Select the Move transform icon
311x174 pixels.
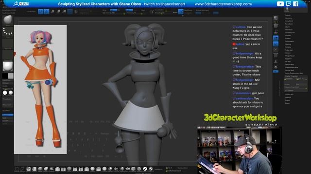click(52, 12)
